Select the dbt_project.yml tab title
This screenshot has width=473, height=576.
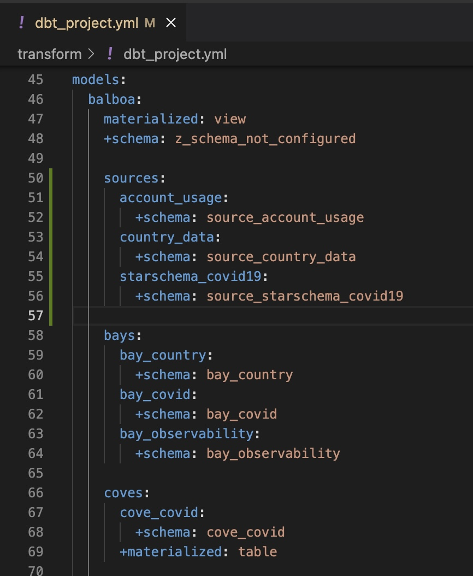[x=87, y=23]
